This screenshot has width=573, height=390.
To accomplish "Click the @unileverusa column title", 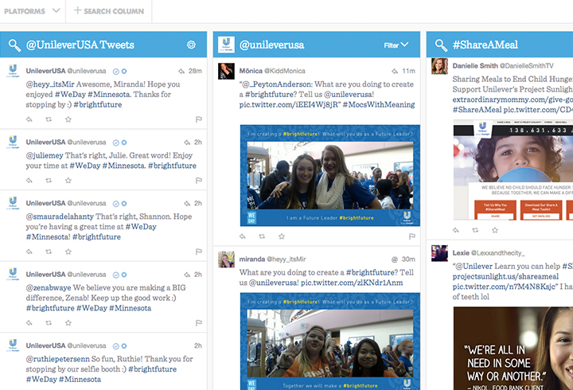I will 271,45.
